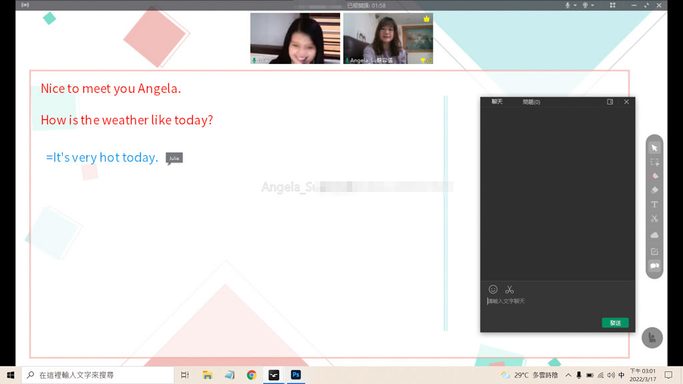Open microphone options dropdown arrow

tap(575, 5)
